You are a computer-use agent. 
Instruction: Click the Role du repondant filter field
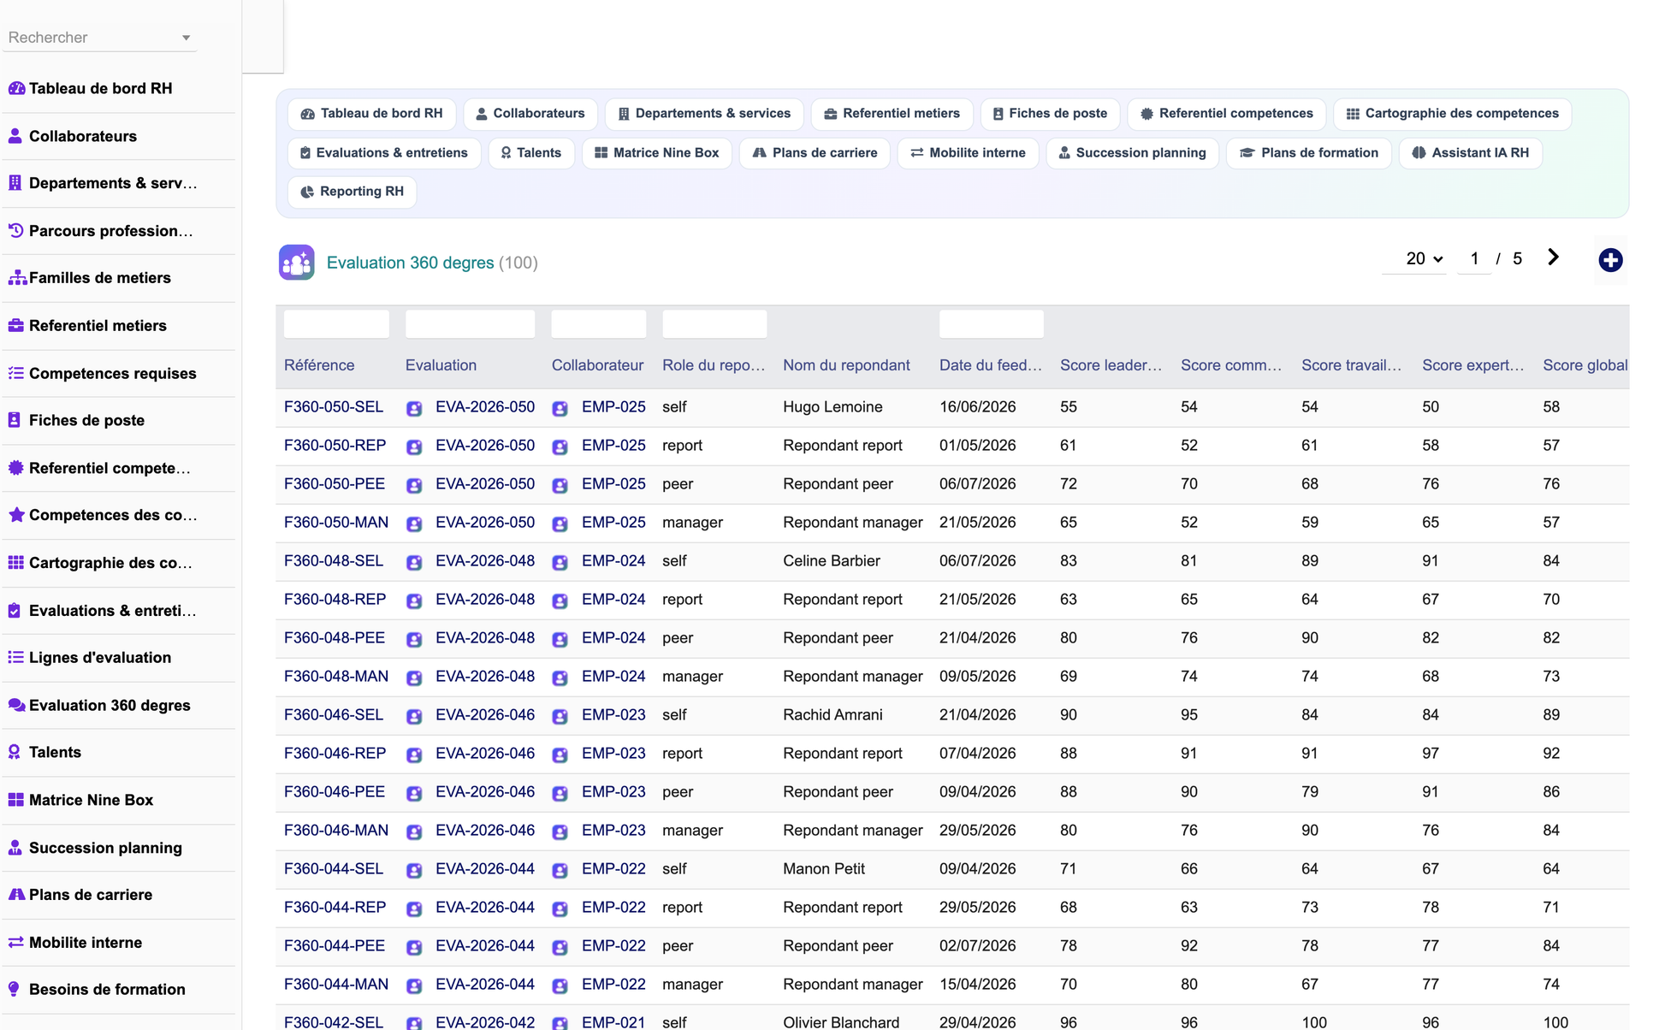(714, 324)
